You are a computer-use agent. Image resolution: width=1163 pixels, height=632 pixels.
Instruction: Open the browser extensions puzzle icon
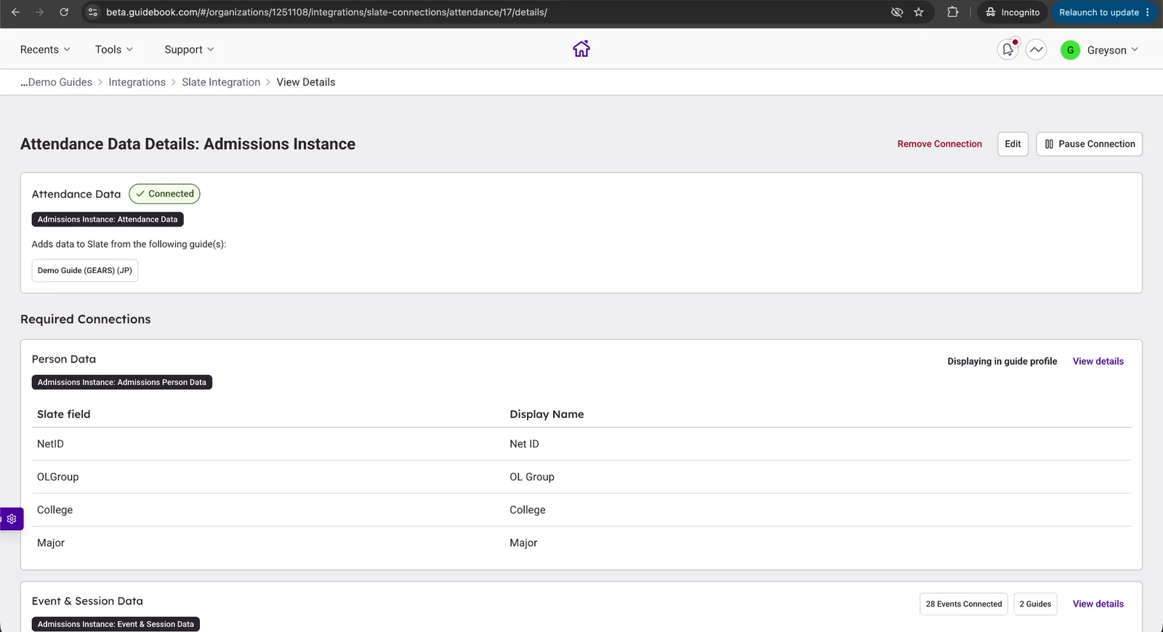coord(953,12)
